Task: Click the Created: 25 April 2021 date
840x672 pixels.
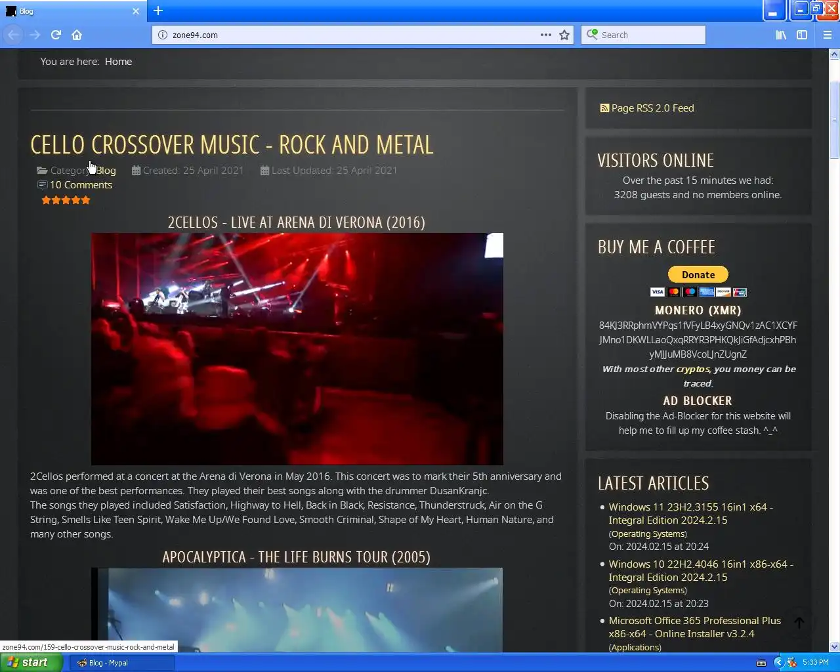Action: pos(193,171)
